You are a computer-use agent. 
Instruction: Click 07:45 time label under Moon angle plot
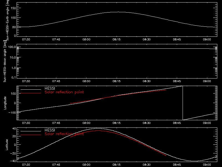[x=56, y=81]
